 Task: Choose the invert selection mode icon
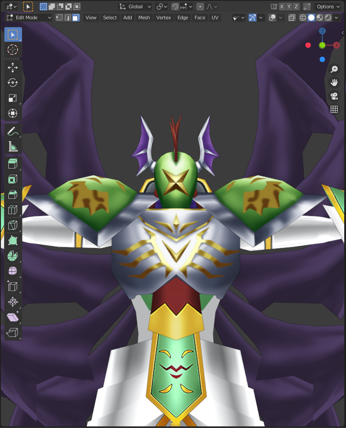(69, 7)
